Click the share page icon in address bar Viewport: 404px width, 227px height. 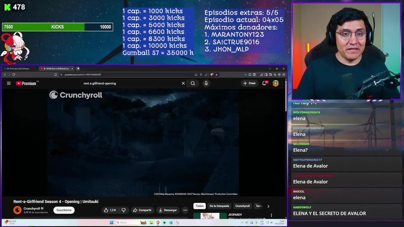pyautogui.click(x=206, y=75)
